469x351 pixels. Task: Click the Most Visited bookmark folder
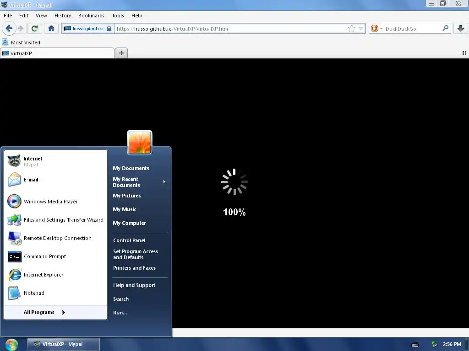click(21, 43)
